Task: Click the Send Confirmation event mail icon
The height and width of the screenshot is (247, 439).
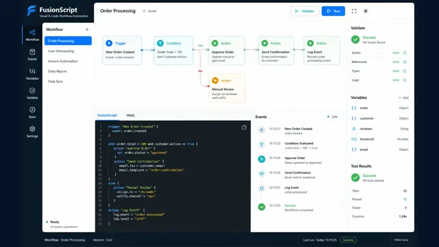Action: click(261, 174)
